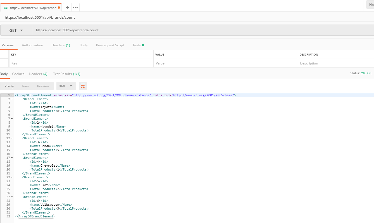The image size is (374, 223).
Task: Click the Id 4 line
Action: [39, 162]
